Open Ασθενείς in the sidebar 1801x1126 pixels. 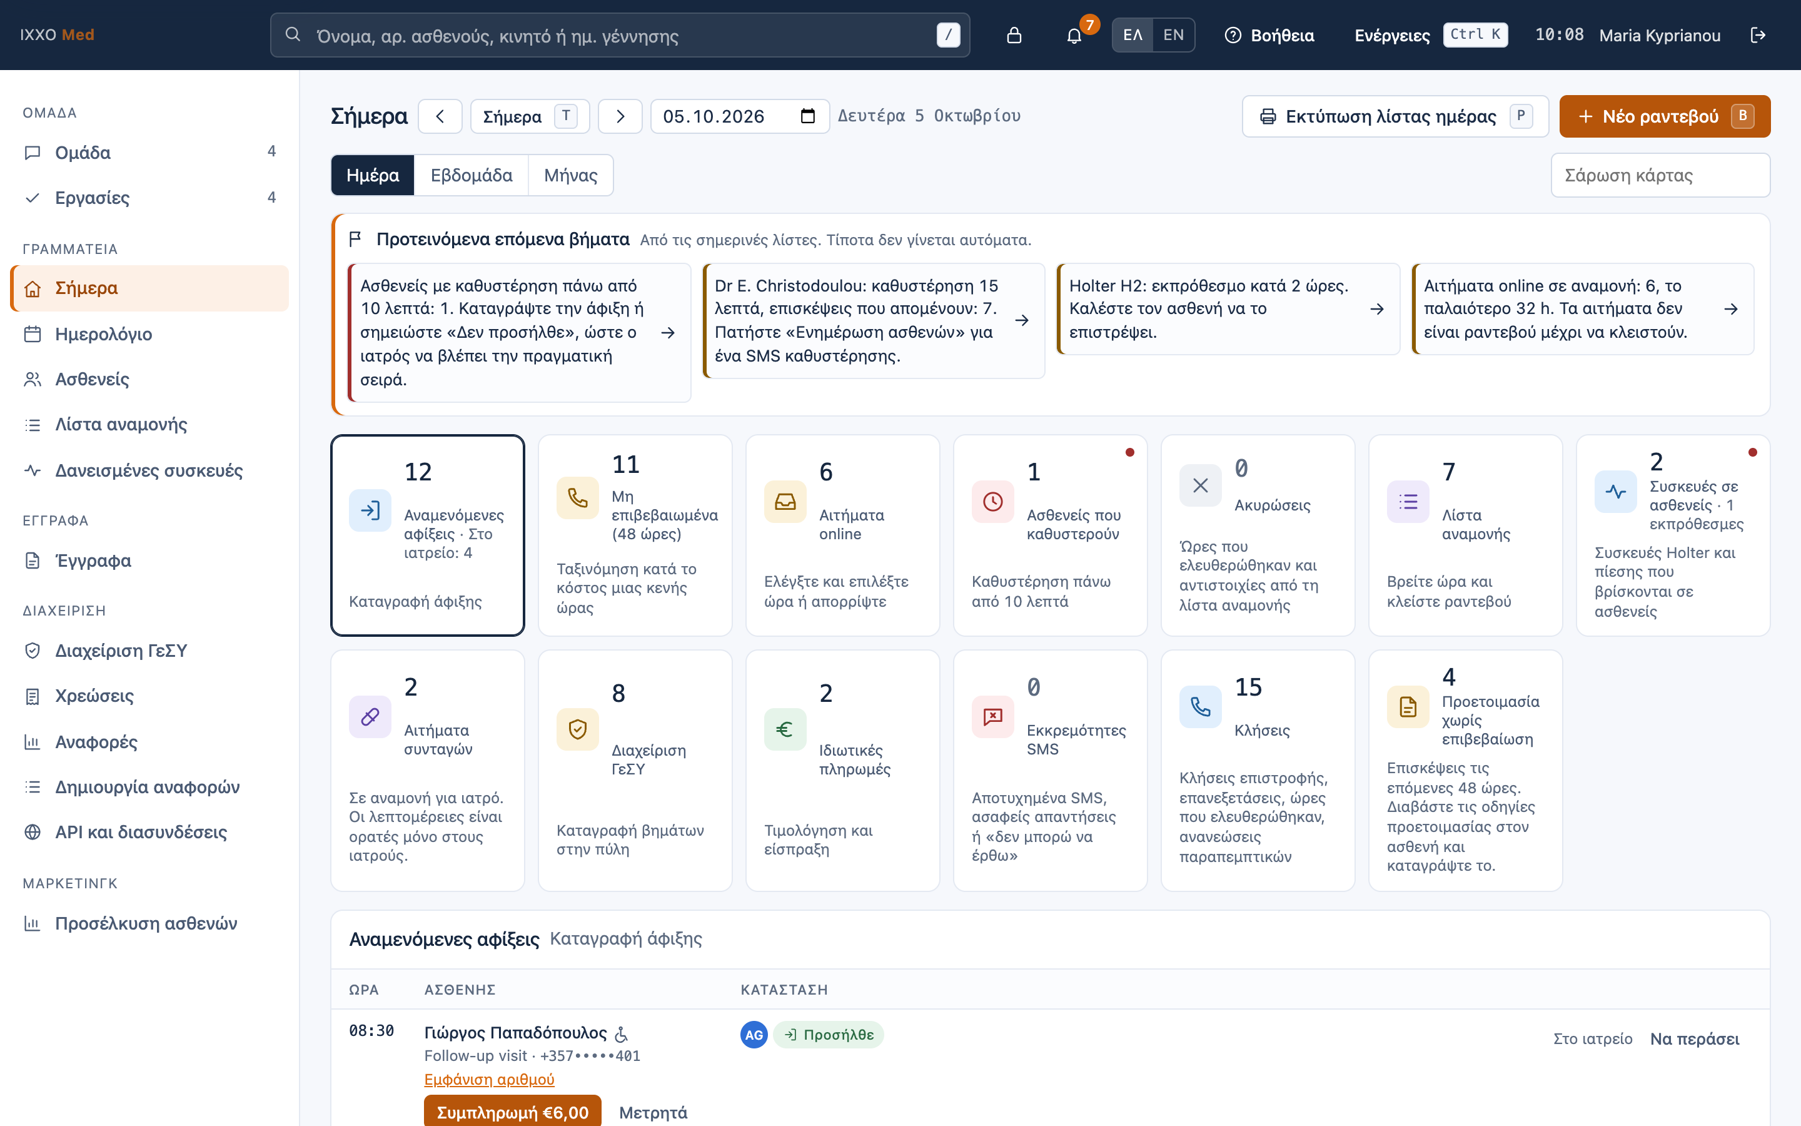(149, 379)
